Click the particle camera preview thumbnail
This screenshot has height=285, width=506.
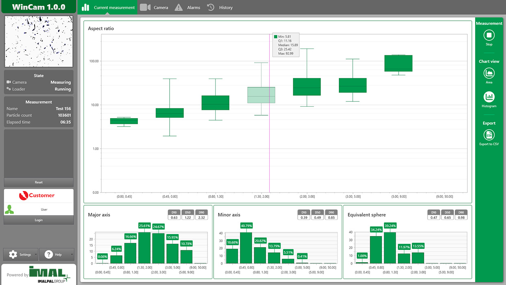pyautogui.click(x=39, y=41)
